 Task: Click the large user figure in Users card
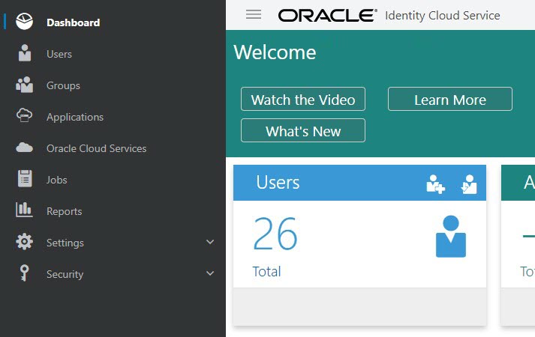pyautogui.click(x=451, y=237)
